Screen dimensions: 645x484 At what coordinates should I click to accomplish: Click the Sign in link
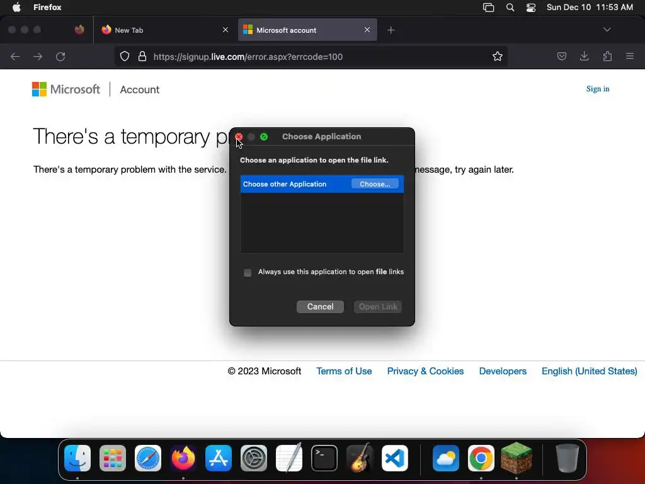click(x=598, y=89)
